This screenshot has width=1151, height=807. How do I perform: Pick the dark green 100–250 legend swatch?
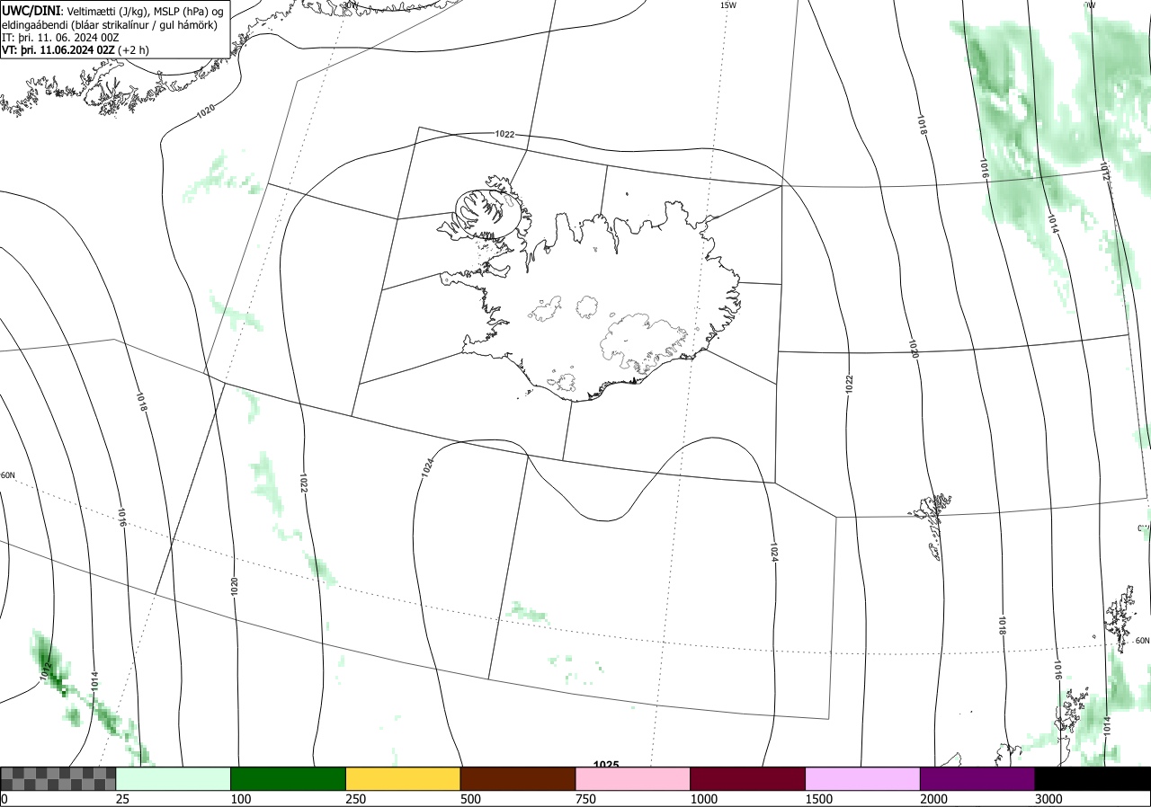[289, 778]
